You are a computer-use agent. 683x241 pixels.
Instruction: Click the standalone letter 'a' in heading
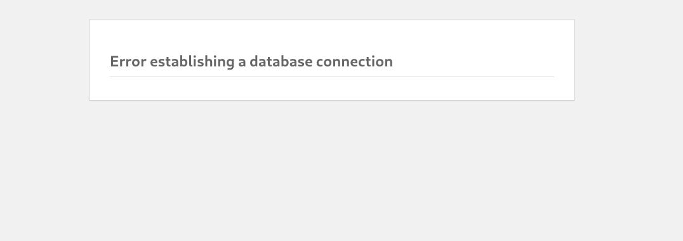pyautogui.click(x=242, y=63)
